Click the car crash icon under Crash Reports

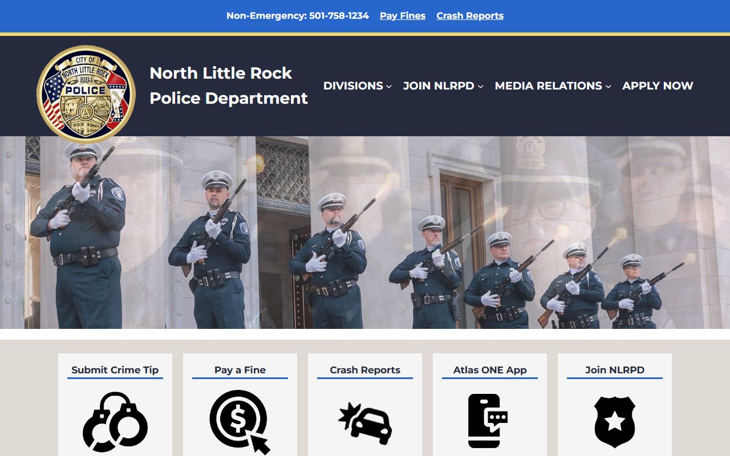[x=365, y=423]
